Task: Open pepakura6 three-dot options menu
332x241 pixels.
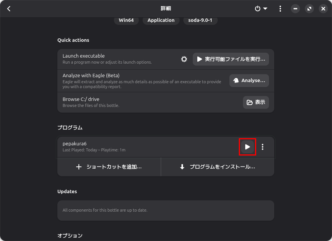Action: (x=263, y=147)
